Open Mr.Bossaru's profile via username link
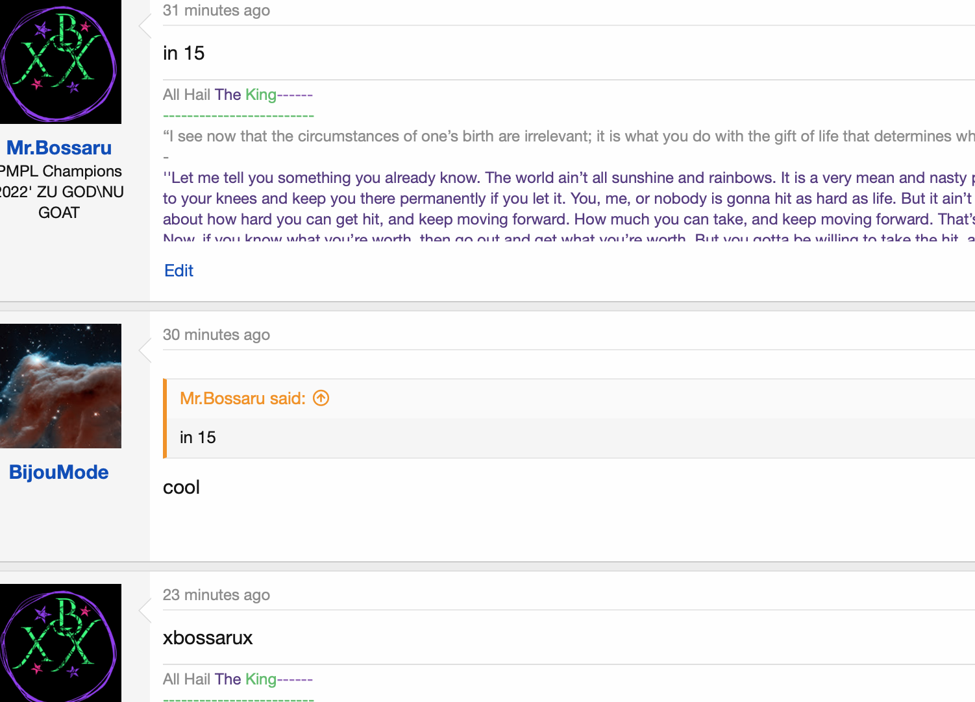 click(x=59, y=147)
